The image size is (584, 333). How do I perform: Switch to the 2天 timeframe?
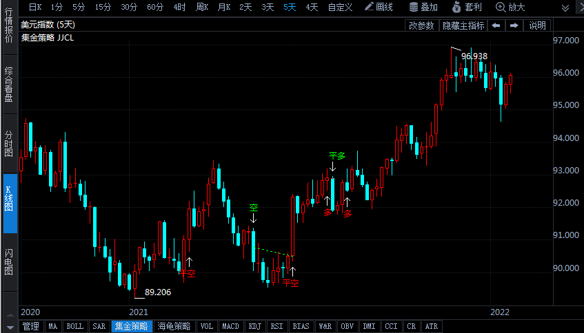click(245, 7)
